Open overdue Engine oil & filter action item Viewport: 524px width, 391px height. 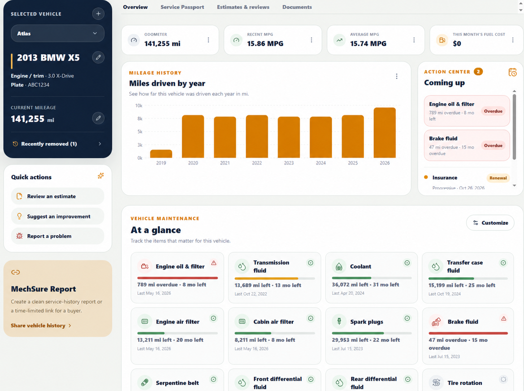pyautogui.click(x=467, y=111)
